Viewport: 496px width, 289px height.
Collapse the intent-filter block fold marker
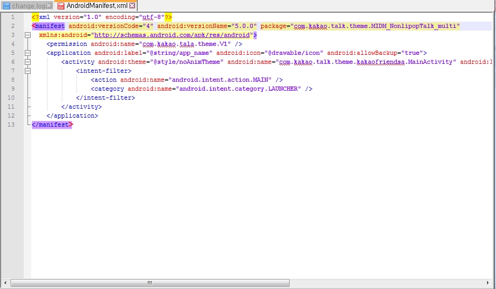(27, 71)
